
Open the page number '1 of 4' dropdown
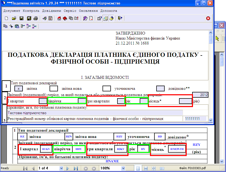(x=61, y=168)
